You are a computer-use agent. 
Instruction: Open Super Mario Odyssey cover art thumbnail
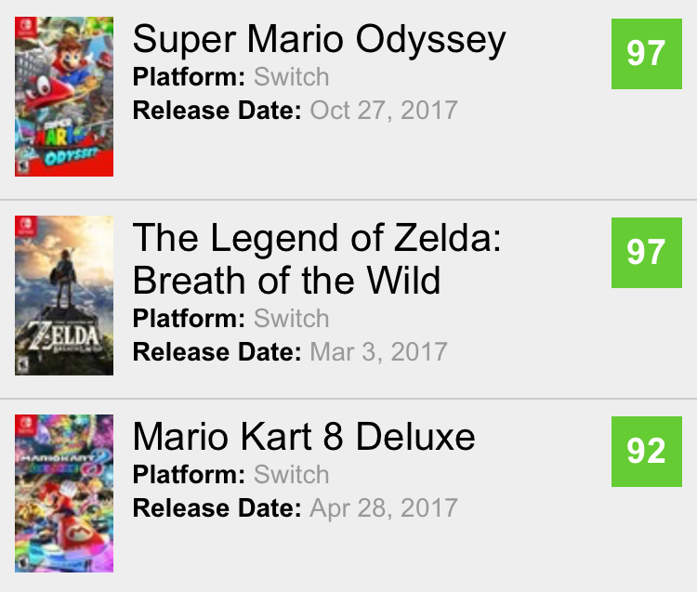tap(64, 97)
